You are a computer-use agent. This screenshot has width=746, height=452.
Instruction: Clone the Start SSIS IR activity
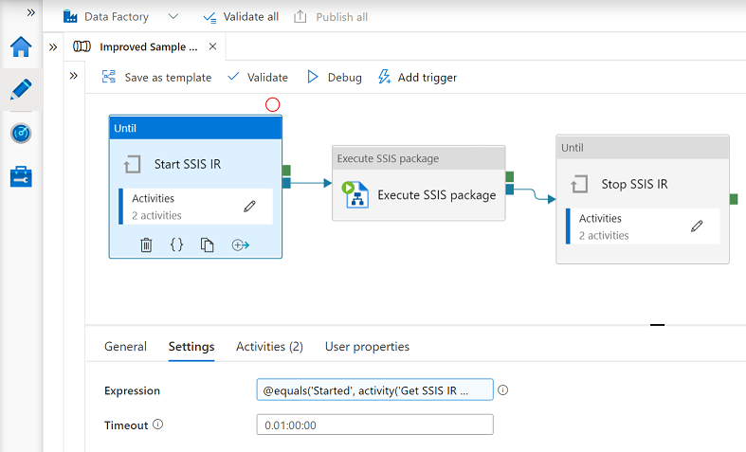[x=207, y=244]
